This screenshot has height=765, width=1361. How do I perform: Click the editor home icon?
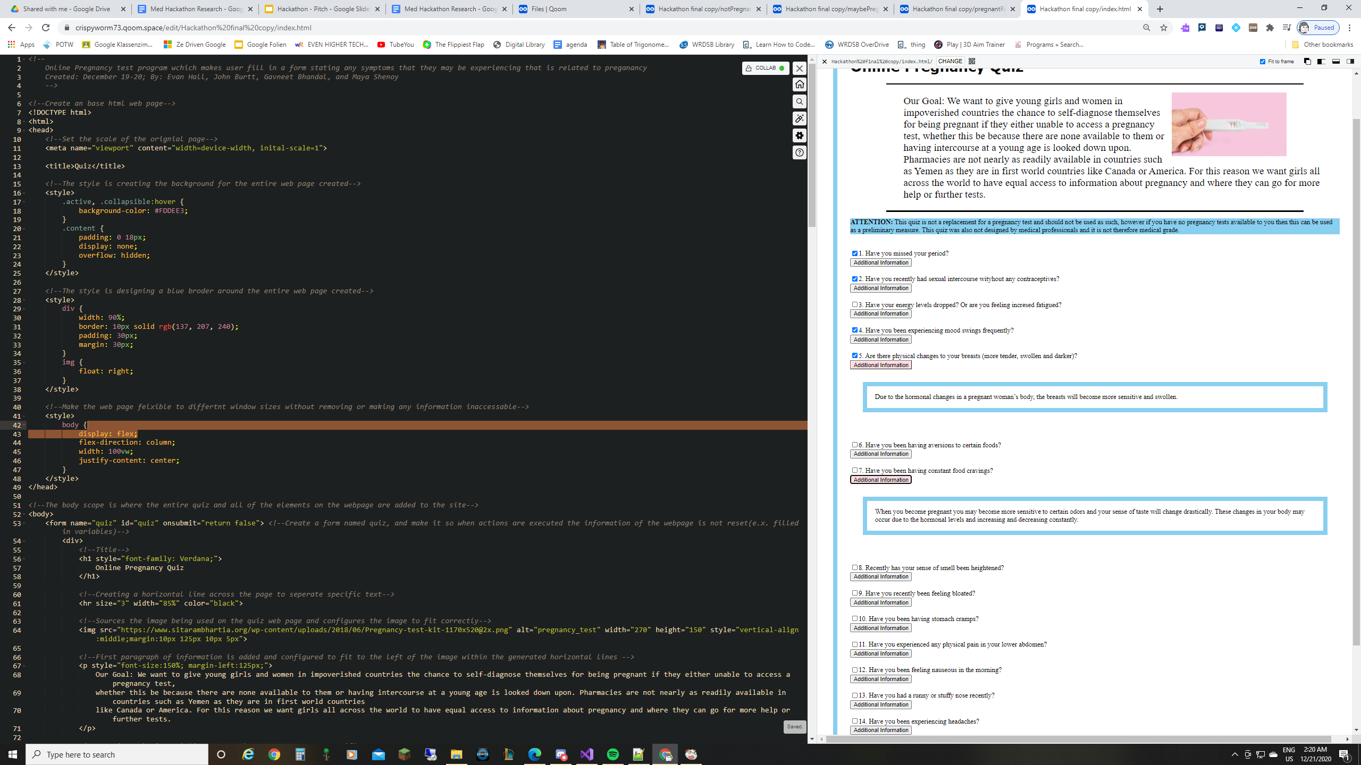point(799,84)
